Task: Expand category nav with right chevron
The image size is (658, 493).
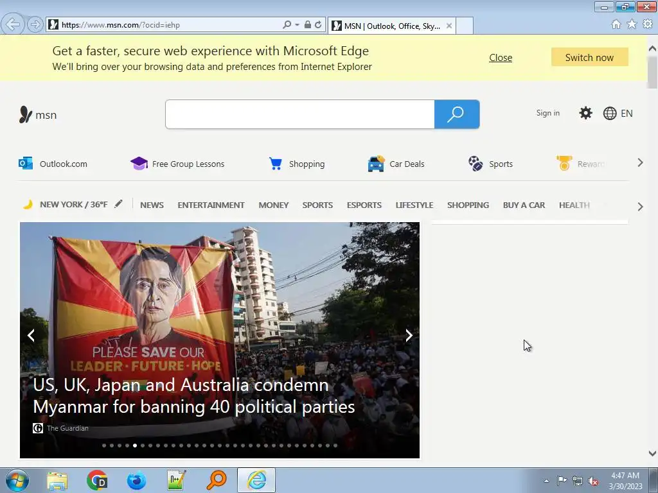Action: (640, 206)
